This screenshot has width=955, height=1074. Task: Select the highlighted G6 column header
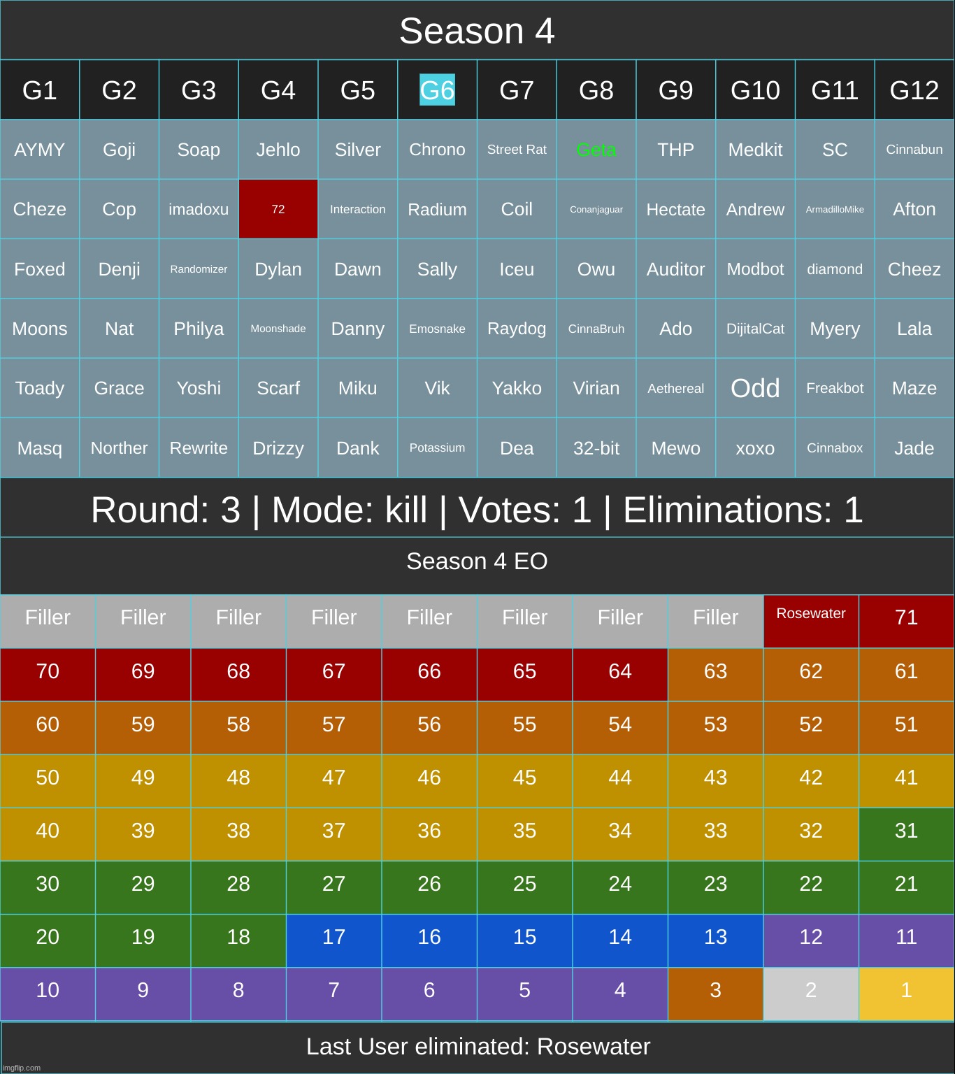[x=437, y=90]
